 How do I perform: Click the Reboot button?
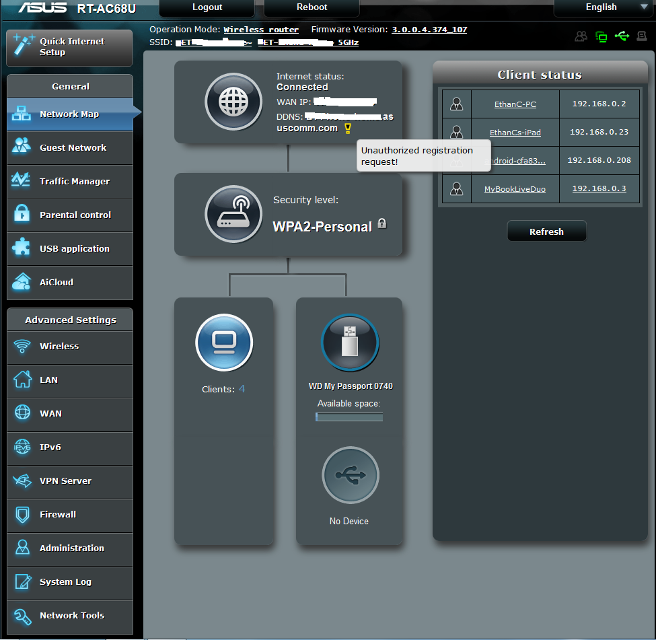pyautogui.click(x=312, y=7)
